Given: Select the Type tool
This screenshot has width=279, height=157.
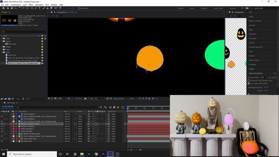Looking at the screenshot, I should coord(39,8).
